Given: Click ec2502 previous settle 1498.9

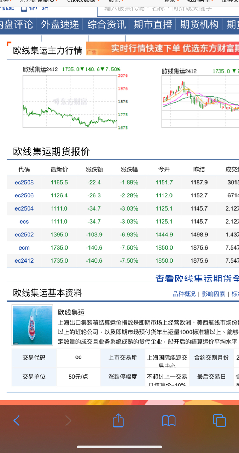Looking at the screenshot, I should [199, 235].
